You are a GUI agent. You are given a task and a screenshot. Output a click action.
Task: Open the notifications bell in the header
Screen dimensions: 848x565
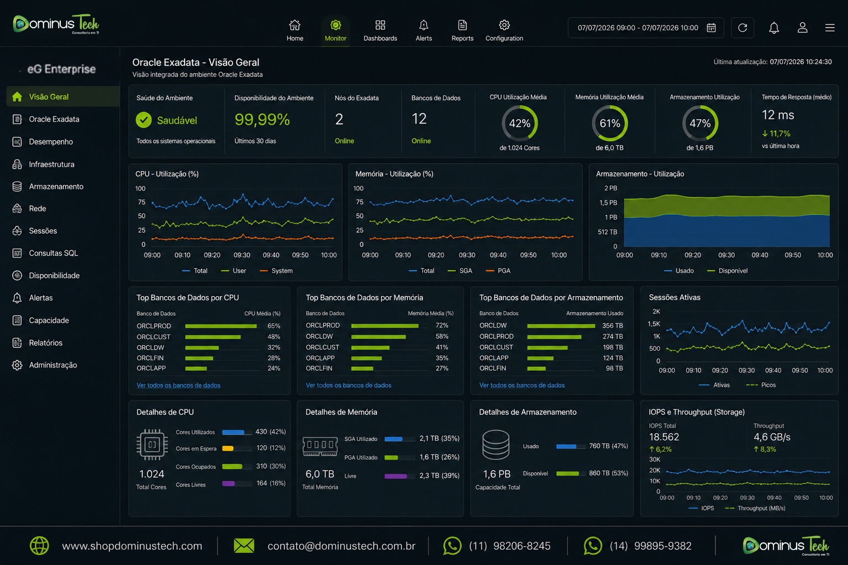(774, 28)
